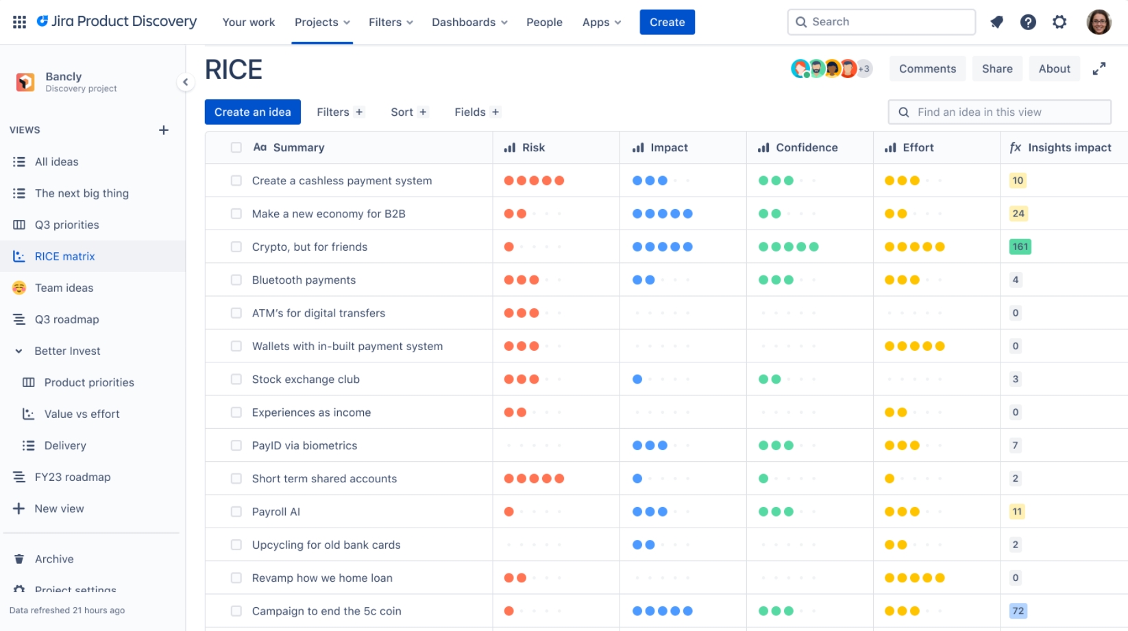Open the settings gear icon
Image resolution: width=1128 pixels, height=631 pixels.
[1059, 21]
